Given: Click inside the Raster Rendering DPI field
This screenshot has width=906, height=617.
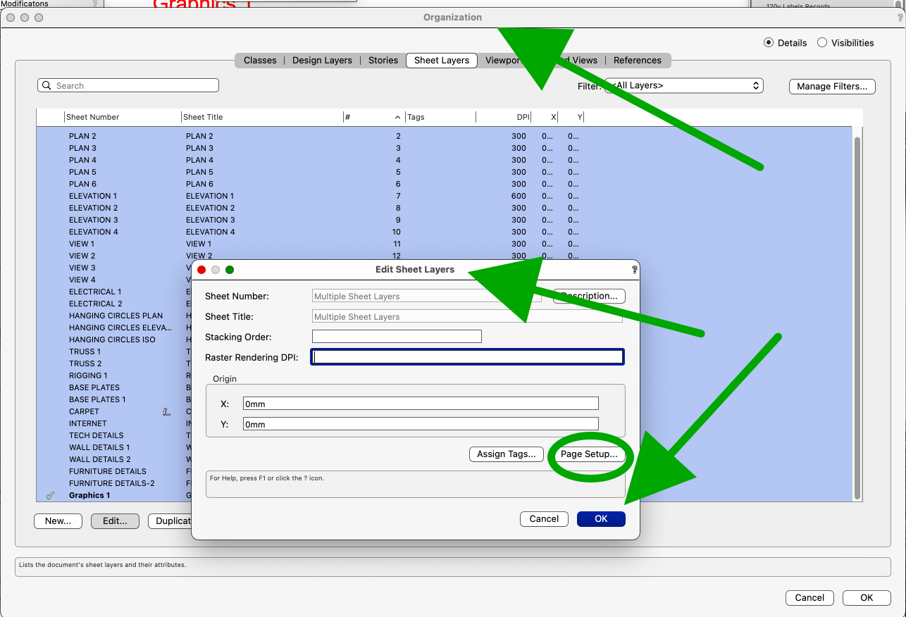Looking at the screenshot, I should [x=467, y=356].
